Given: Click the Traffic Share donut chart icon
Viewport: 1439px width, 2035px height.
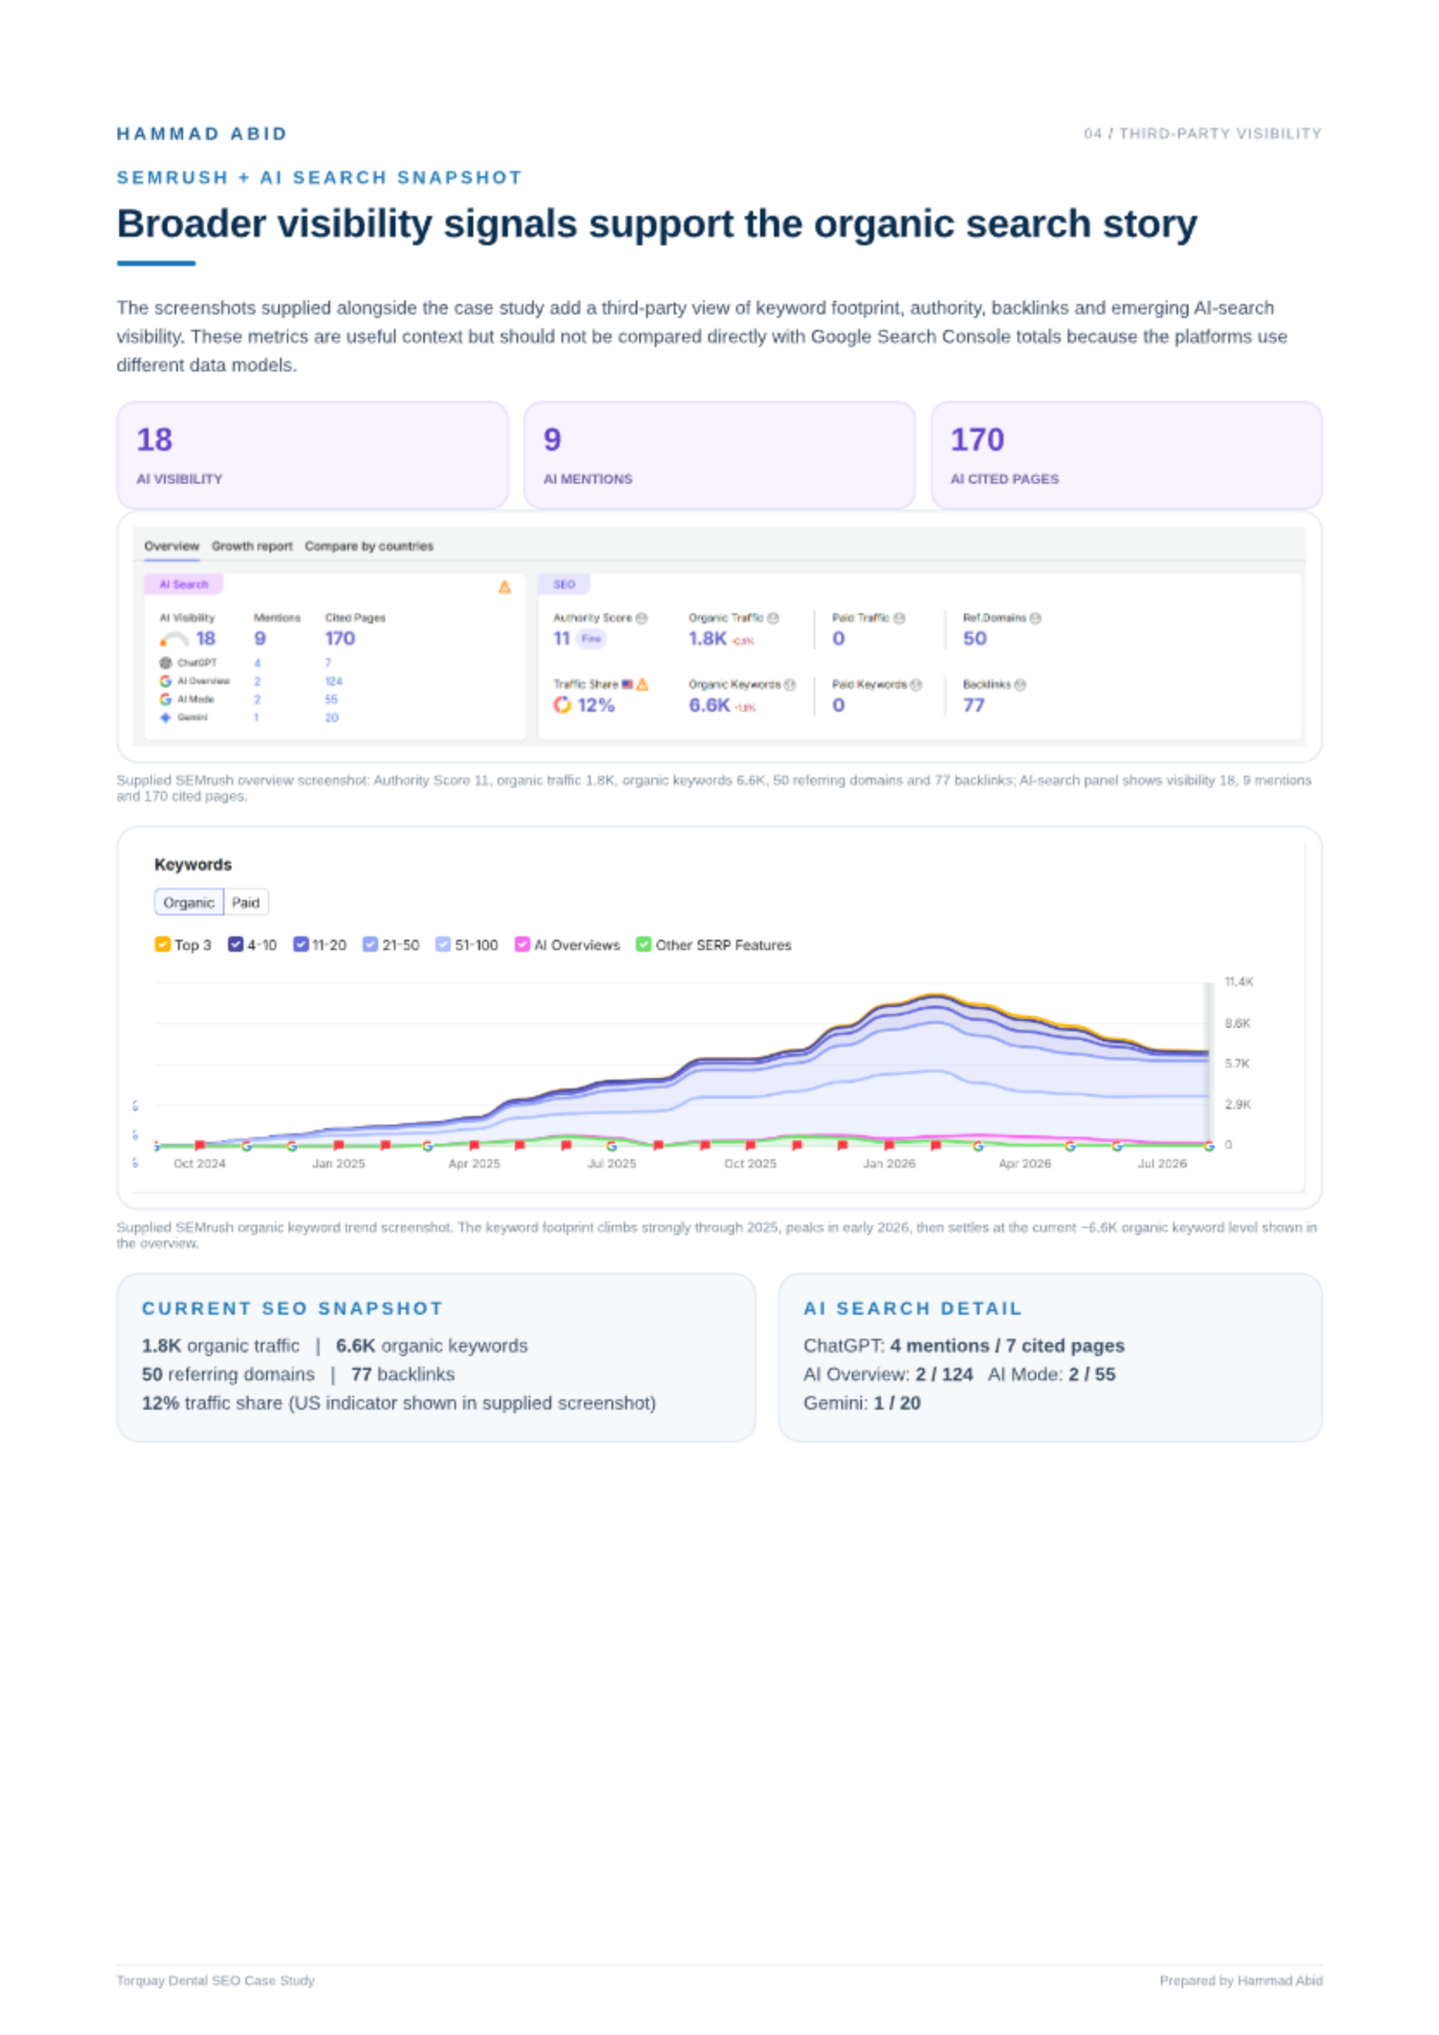Looking at the screenshot, I should (x=561, y=706).
